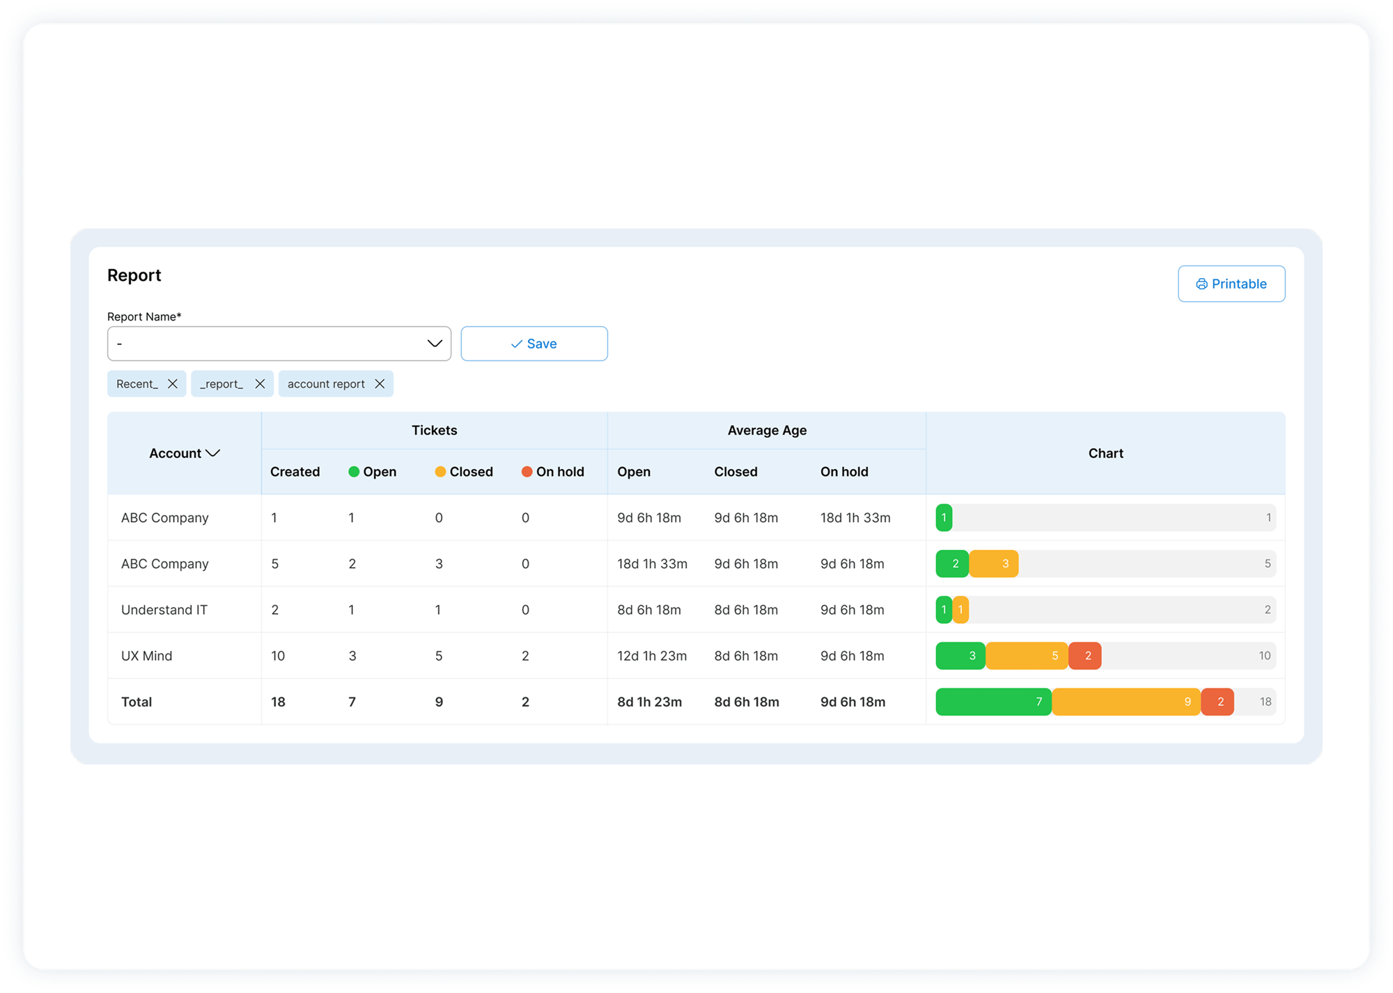This screenshot has width=1393, height=993.
Task: Click the Printable button
Action: (1231, 284)
